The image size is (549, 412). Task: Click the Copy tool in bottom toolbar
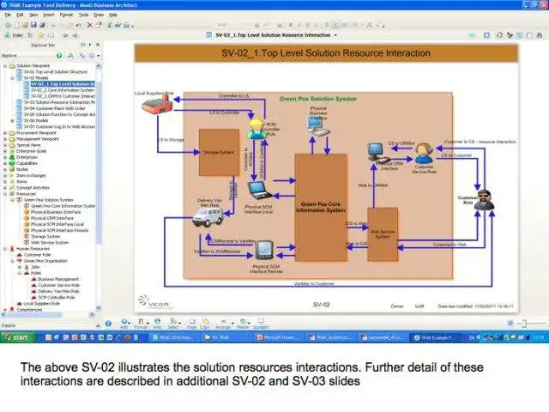(205, 324)
